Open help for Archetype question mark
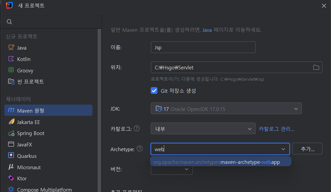The image size is (331, 192). (140, 148)
